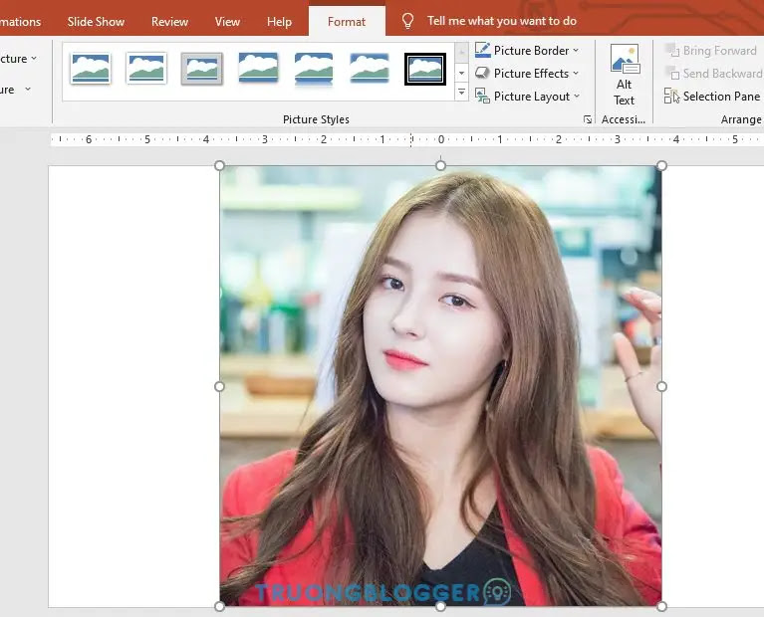Choose the thick black frame picture style
This screenshot has height=617, width=764.
pos(425,69)
